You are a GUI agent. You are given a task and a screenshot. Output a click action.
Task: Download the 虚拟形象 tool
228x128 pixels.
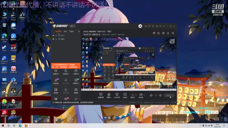(x=66, y=91)
